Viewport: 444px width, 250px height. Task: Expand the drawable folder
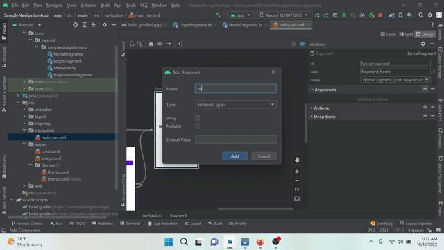tap(24, 110)
